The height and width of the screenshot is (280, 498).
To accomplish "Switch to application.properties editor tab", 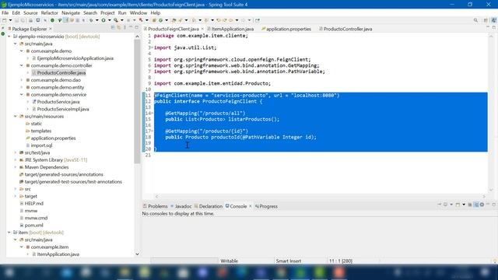I will click(x=286, y=29).
